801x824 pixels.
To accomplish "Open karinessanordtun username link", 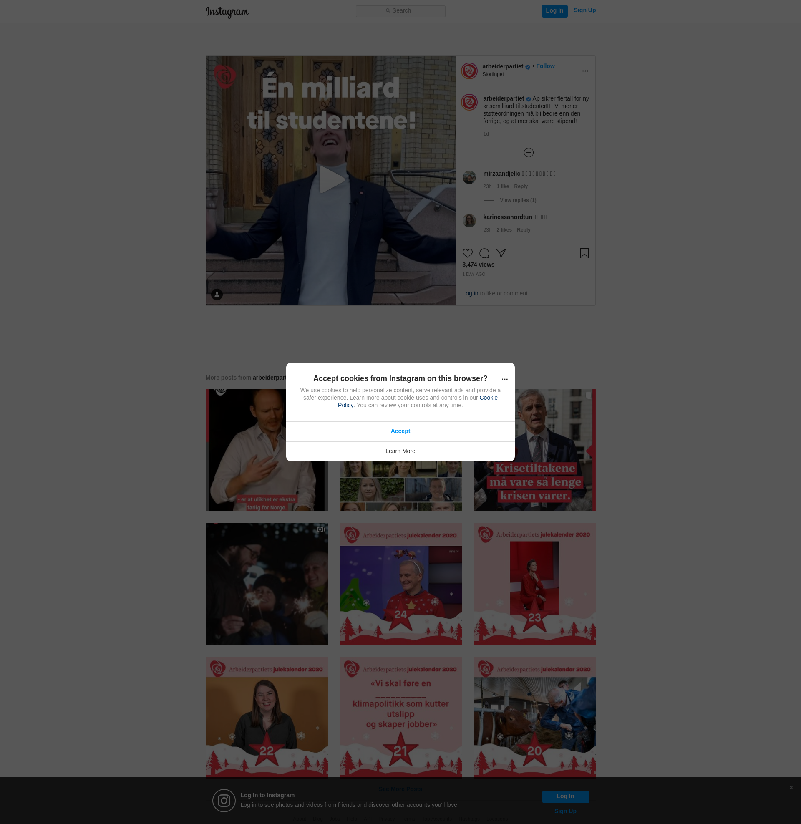I will tap(508, 217).
